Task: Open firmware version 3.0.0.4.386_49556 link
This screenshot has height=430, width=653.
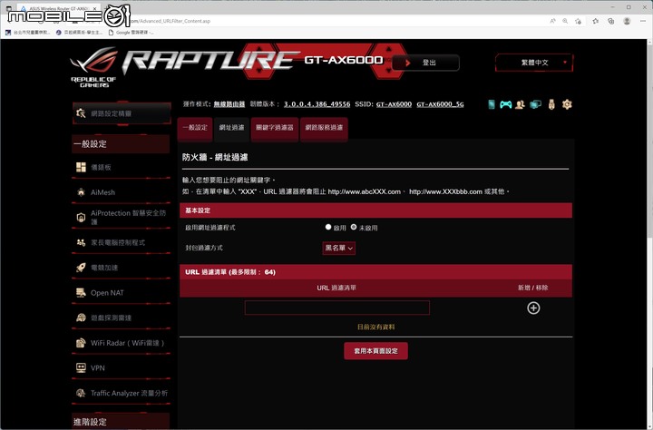Action: 317,104
